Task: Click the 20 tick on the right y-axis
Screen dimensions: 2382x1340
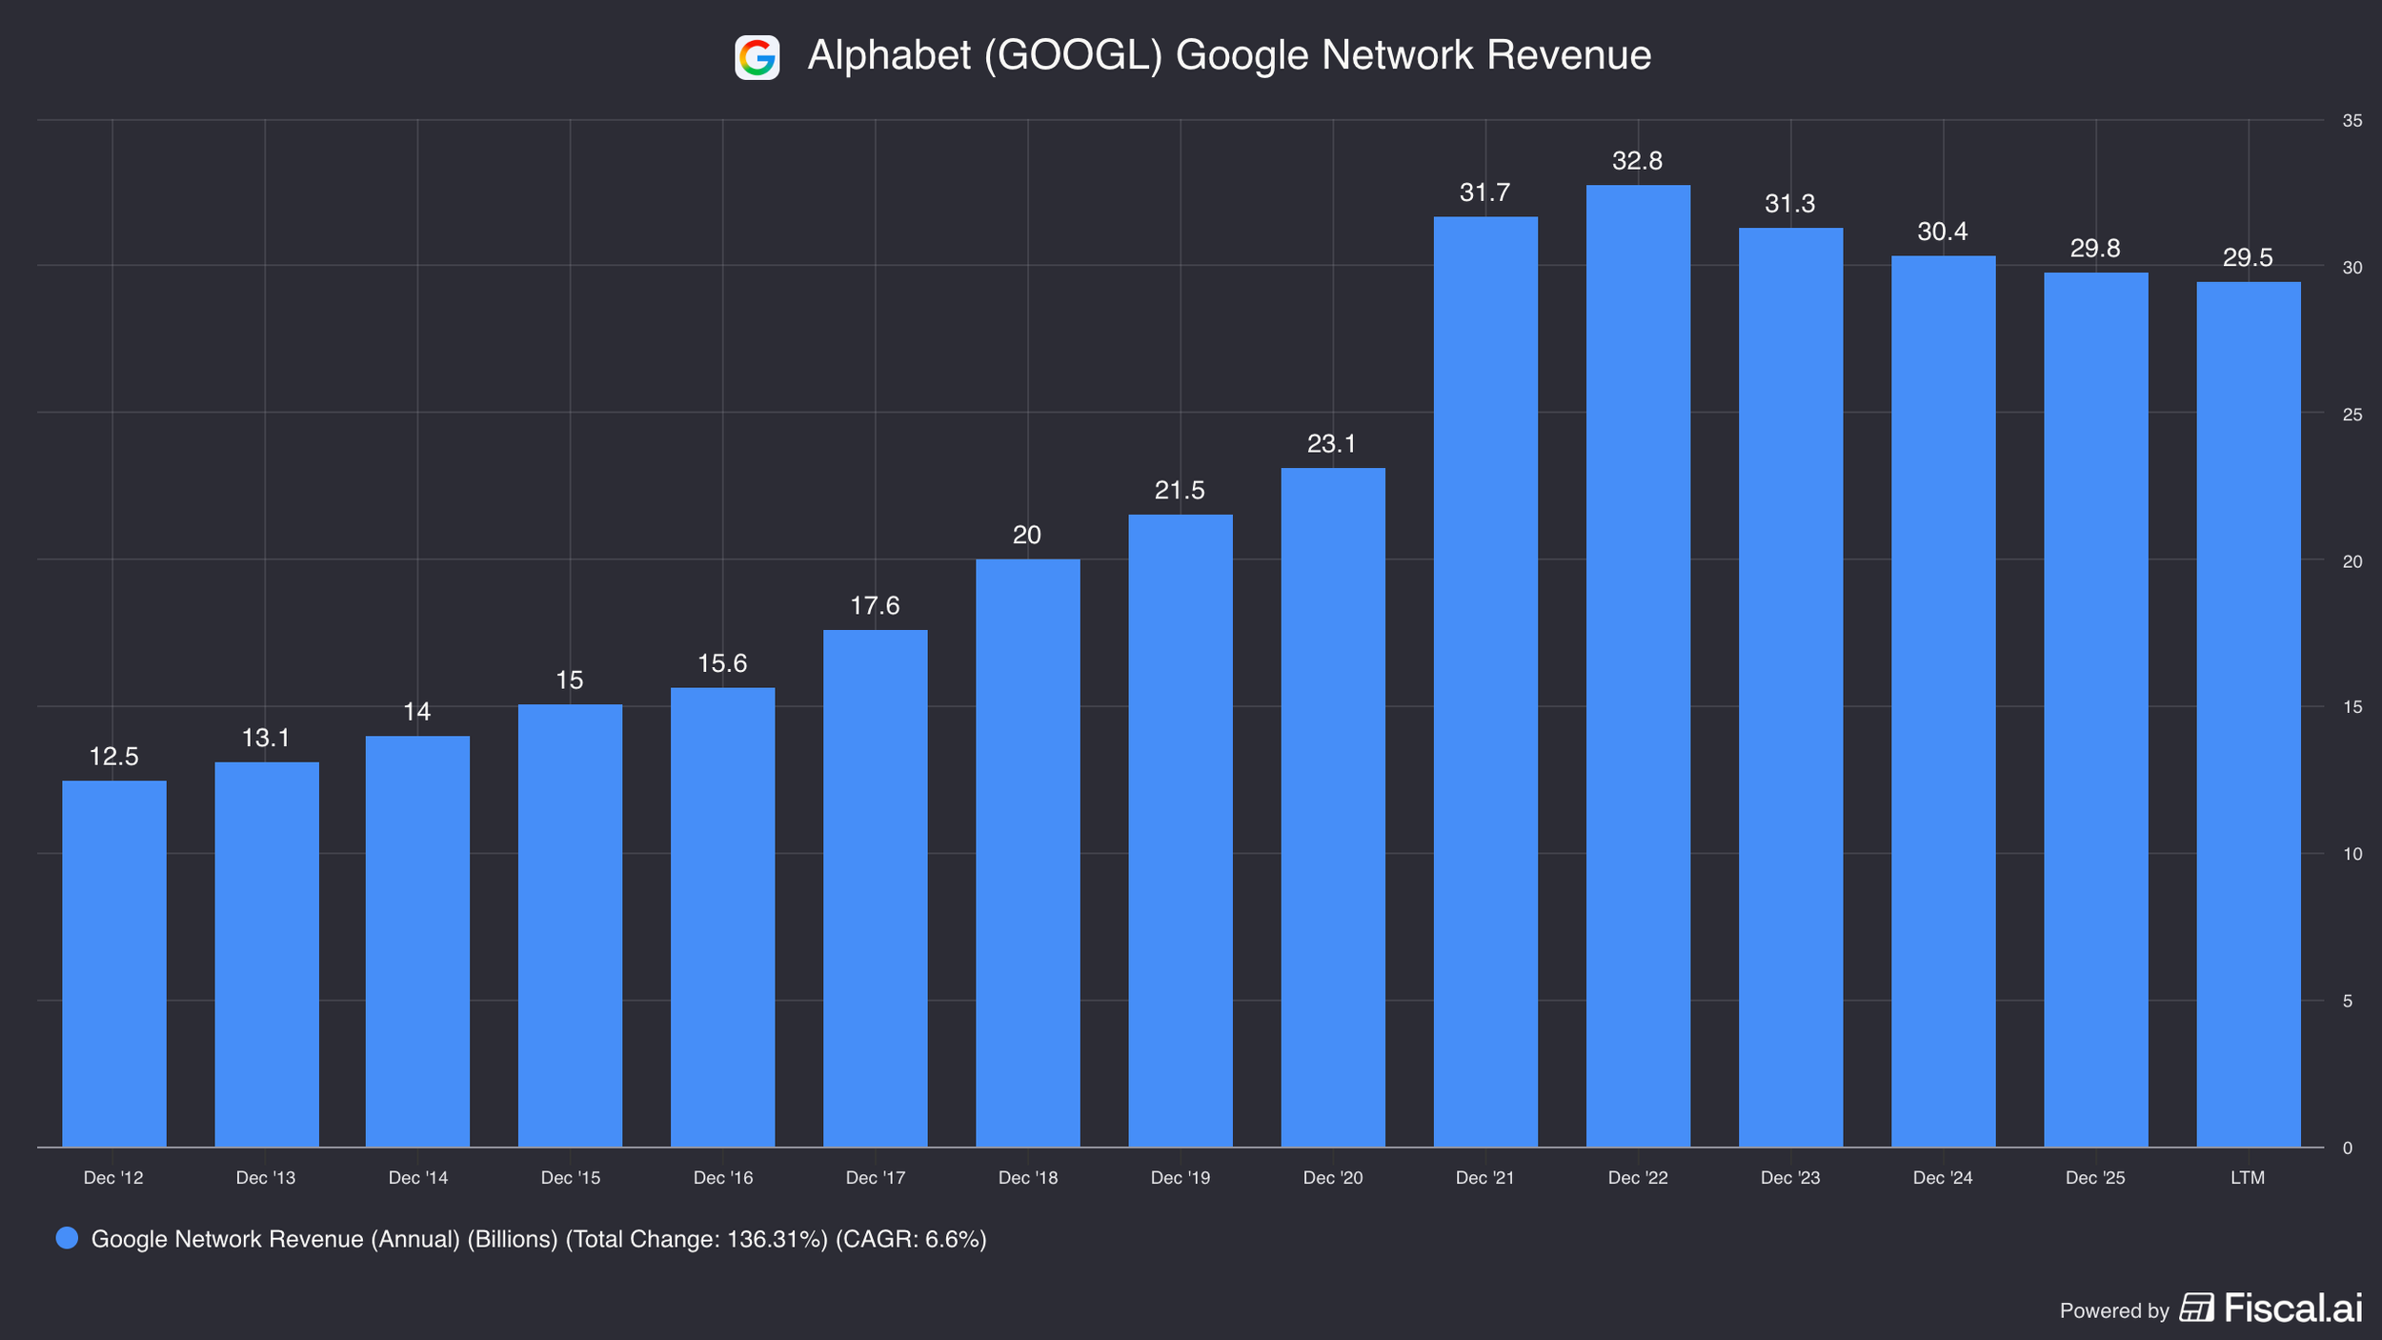Action: 2352,561
